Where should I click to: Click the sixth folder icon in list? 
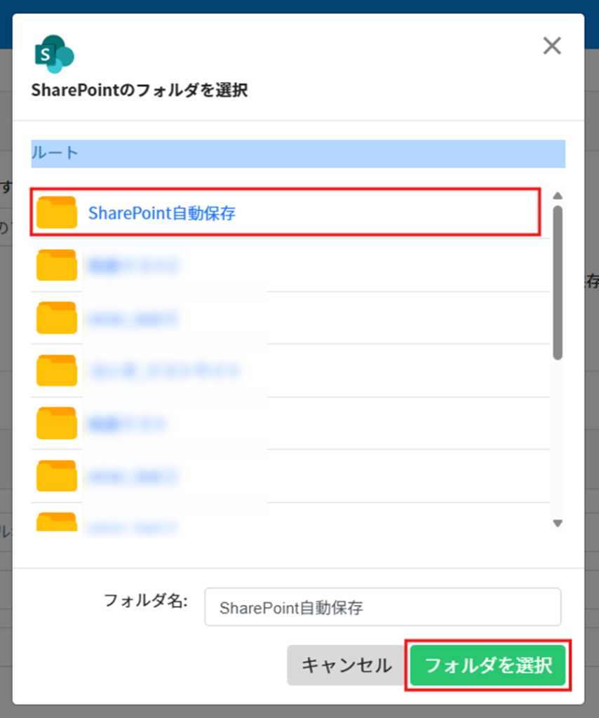(x=57, y=476)
